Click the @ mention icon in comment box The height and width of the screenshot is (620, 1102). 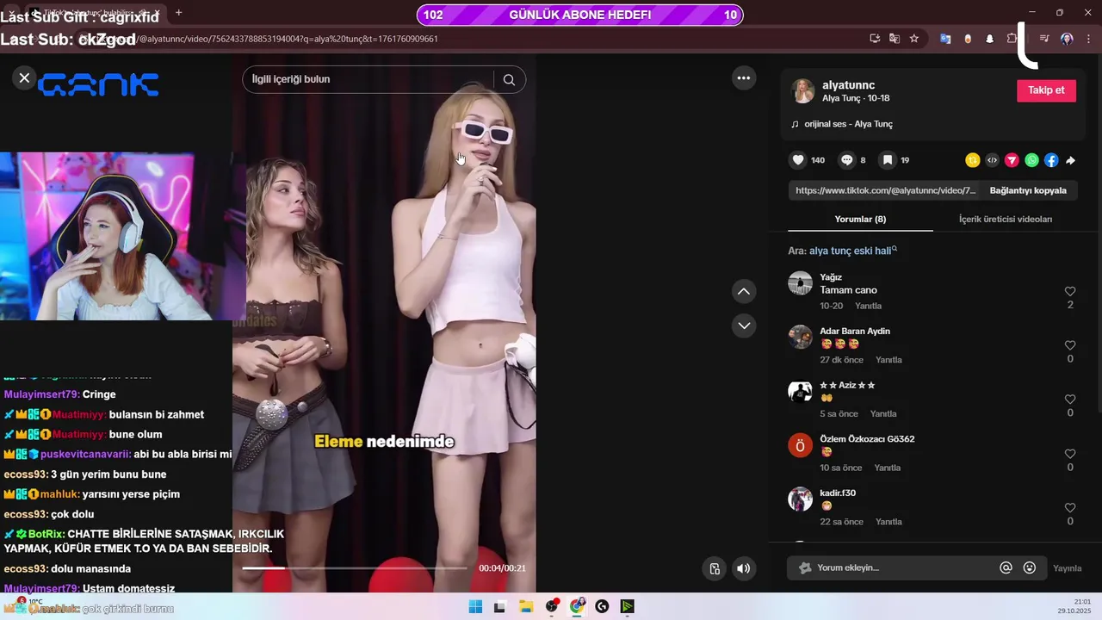(x=1006, y=568)
